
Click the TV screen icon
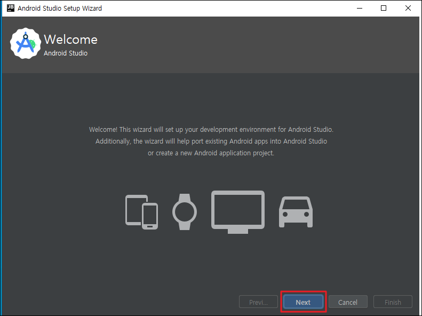point(238,212)
